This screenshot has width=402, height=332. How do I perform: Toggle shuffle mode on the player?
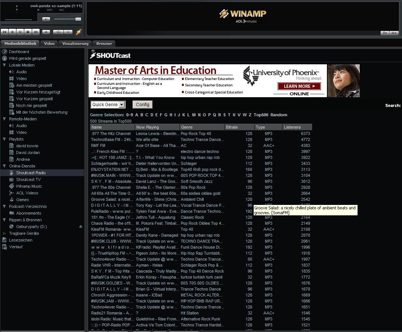click(x=58, y=32)
